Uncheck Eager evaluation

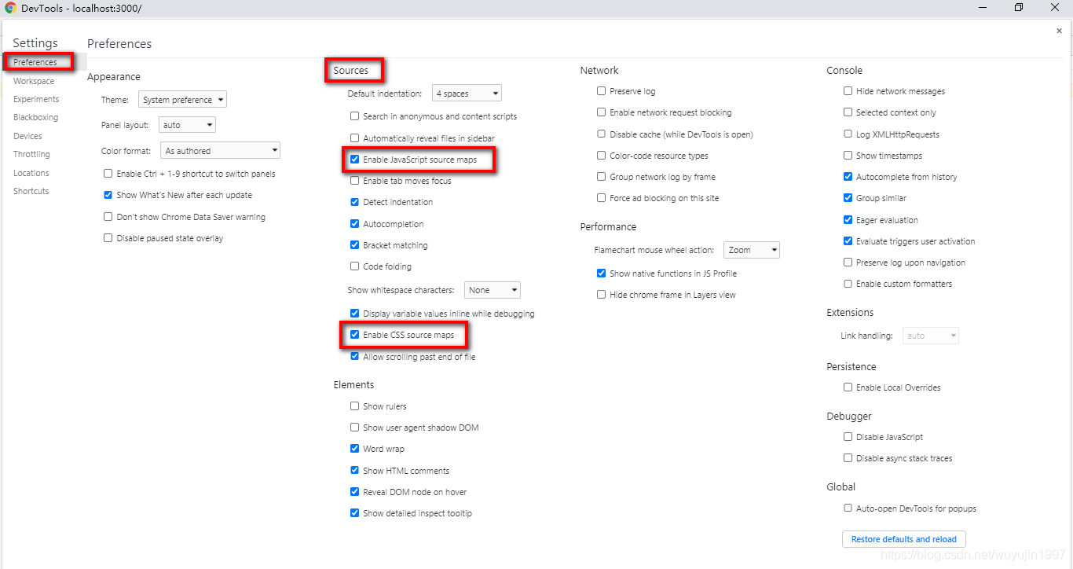point(848,220)
